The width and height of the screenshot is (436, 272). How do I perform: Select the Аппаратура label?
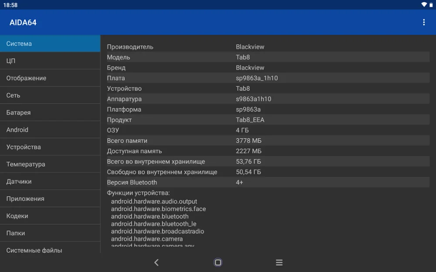point(124,99)
